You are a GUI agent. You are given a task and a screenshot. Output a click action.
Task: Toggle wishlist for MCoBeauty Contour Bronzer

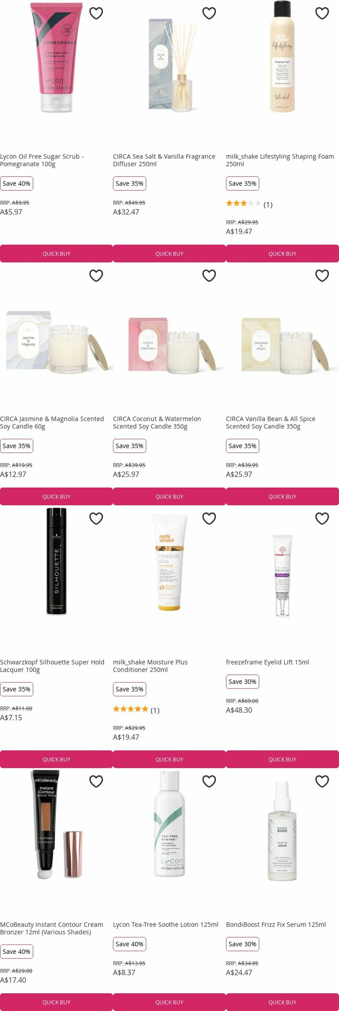96,781
